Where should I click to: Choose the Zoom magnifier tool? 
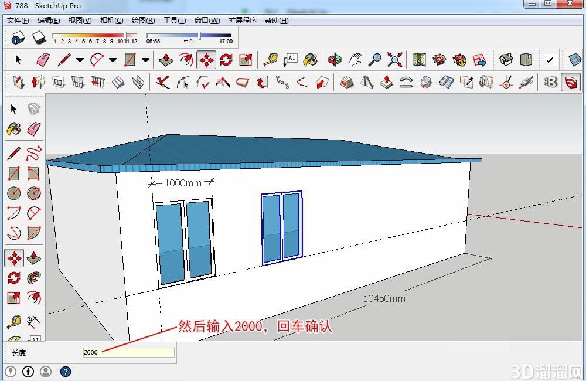(x=375, y=60)
